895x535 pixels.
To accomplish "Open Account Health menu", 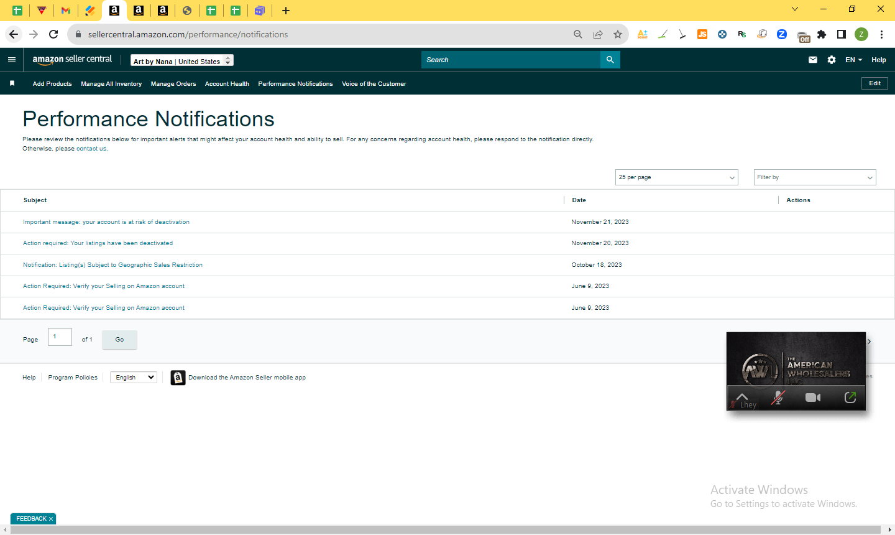I will (x=227, y=83).
